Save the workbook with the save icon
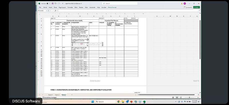The width and height of the screenshot is (229, 105). (53, 3)
